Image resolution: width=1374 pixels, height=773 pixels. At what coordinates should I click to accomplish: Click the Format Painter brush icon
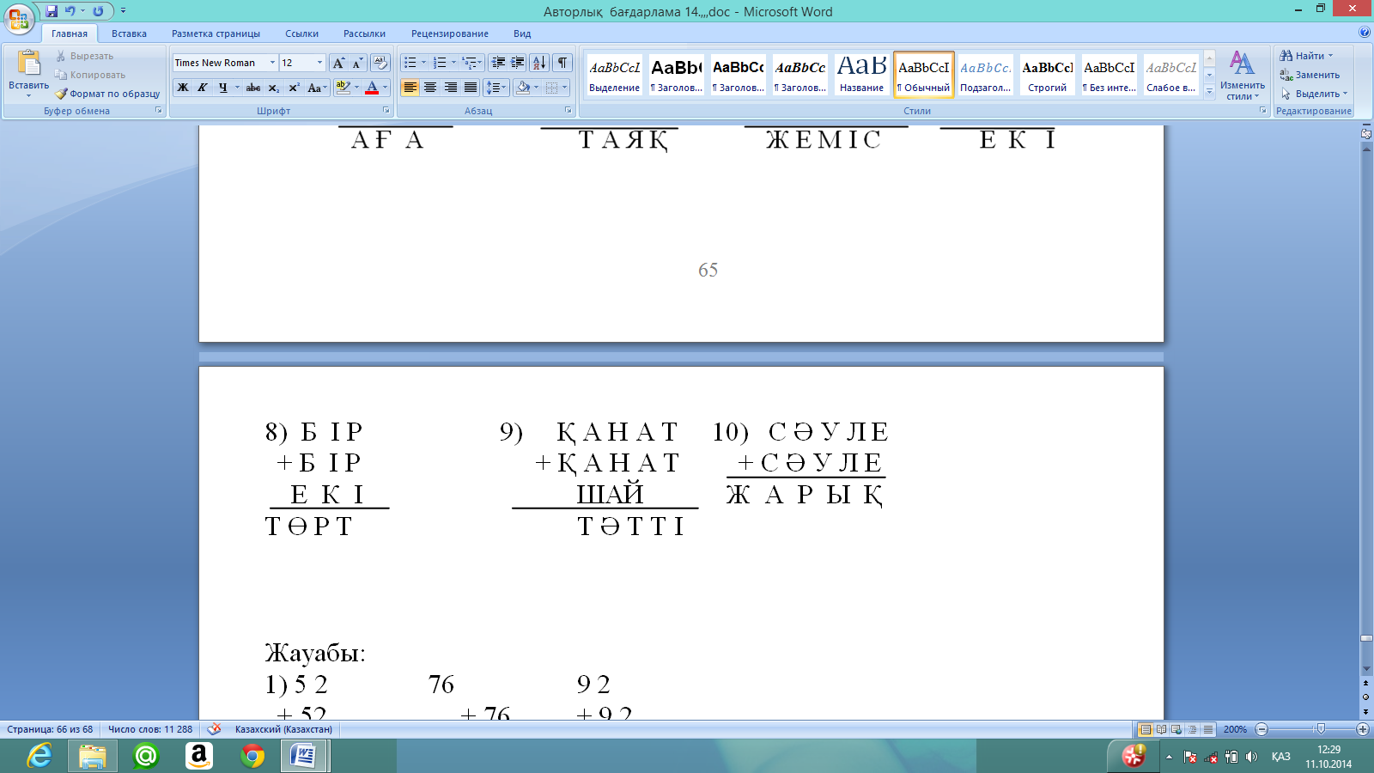[61, 94]
